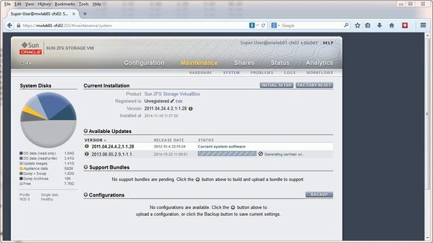Open the bookmarks list icon

[x=368, y=26]
